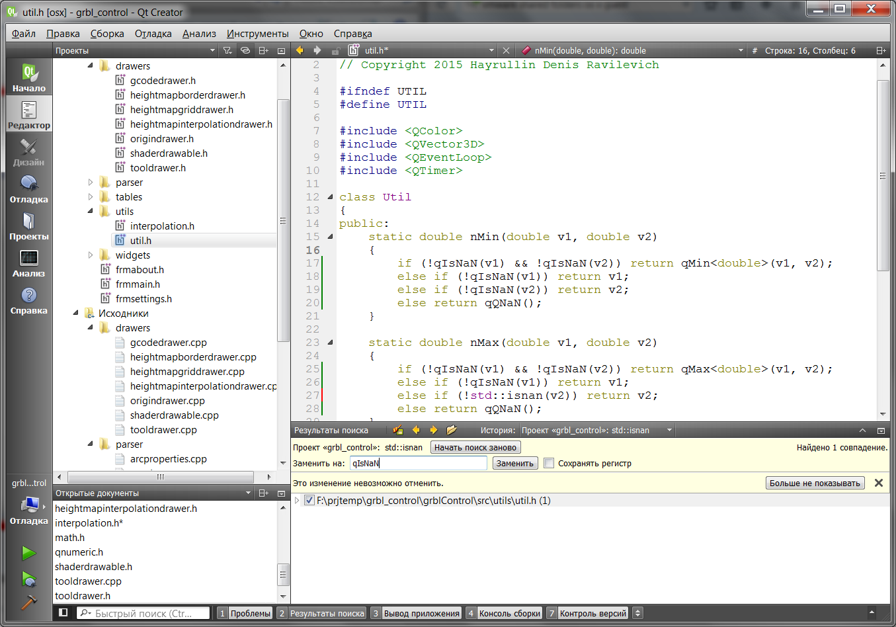This screenshot has height=627, width=896.
Task: Open math.h in open documents
Action: click(69, 537)
